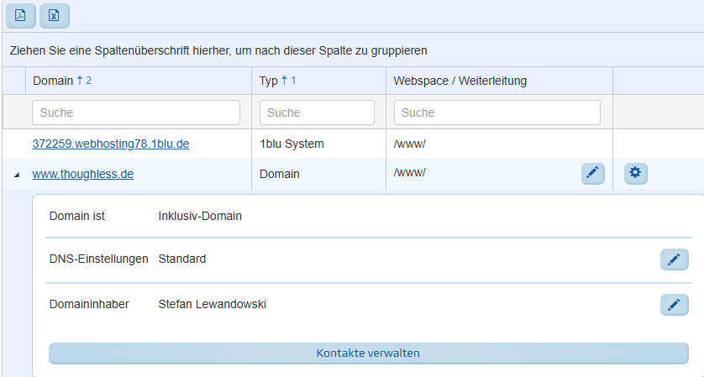Click the Inklusiv-Domain value text
This screenshot has width=704, height=377.
[x=200, y=216]
